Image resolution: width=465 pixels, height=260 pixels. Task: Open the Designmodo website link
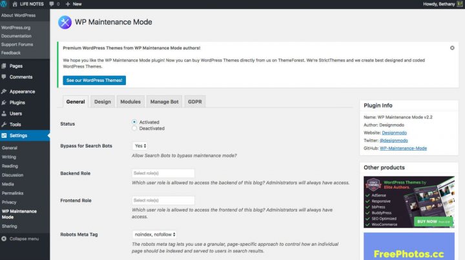tap(394, 133)
